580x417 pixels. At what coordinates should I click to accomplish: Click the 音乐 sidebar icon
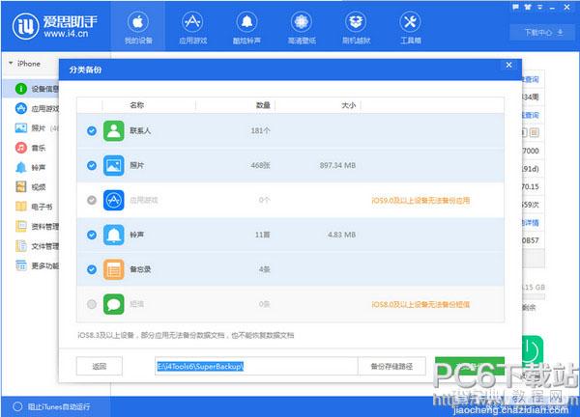(x=21, y=148)
